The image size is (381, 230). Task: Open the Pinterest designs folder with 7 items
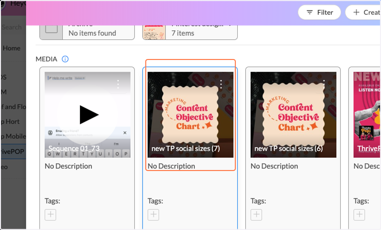190,32
